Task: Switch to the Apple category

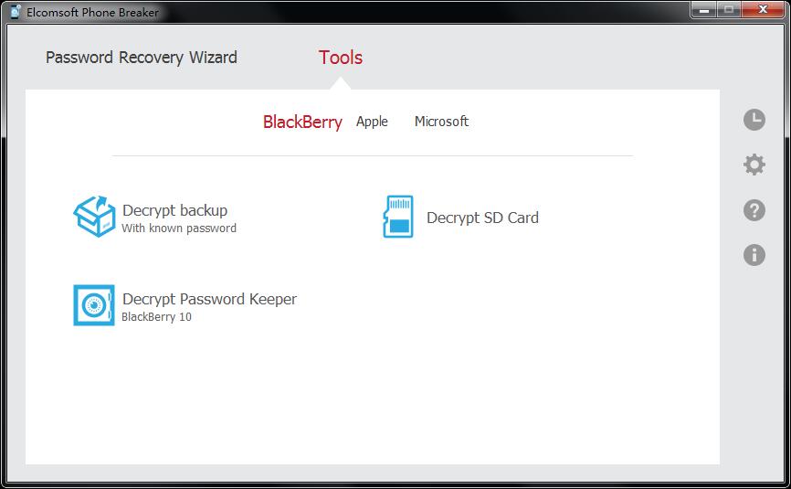Action: pyautogui.click(x=372, y=122)
